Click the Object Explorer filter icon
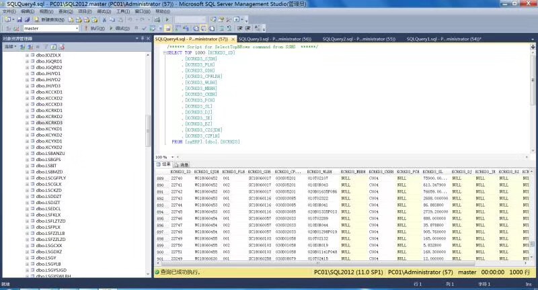 (45, 47)
